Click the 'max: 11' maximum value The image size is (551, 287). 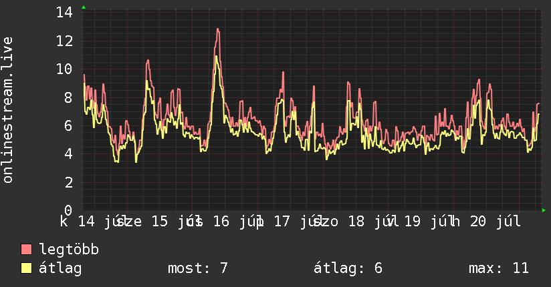[x=499, y=268]
